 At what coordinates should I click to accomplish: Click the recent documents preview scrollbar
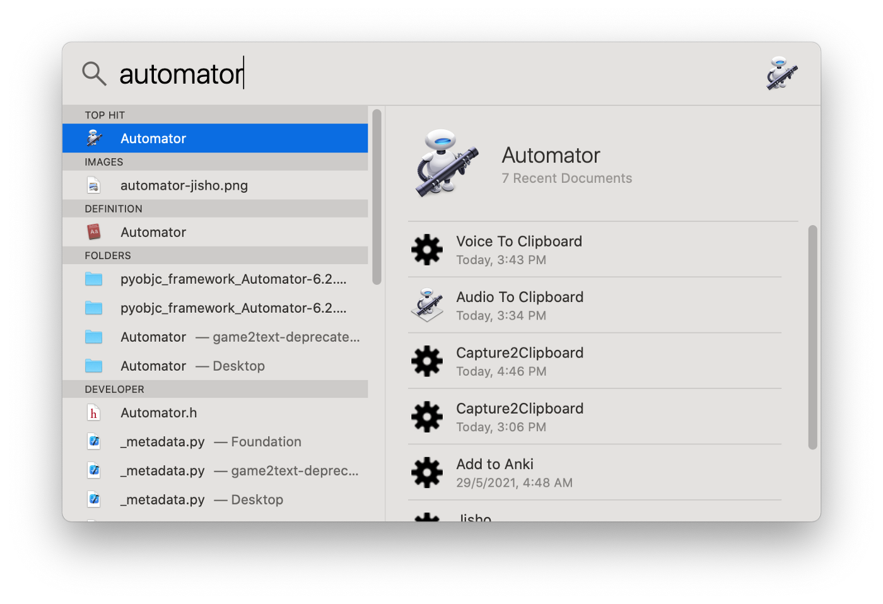[x=812, y=337]
